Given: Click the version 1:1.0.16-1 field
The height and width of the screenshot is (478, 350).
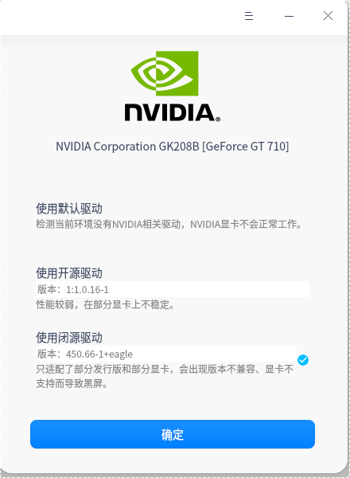Looking at the screenshot, I should point(173,289).
